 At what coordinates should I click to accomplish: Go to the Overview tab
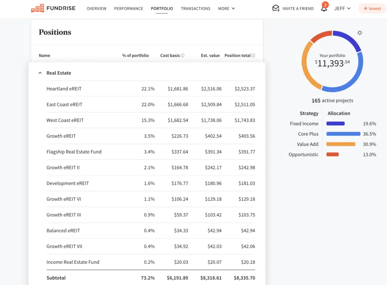(96, 8)
